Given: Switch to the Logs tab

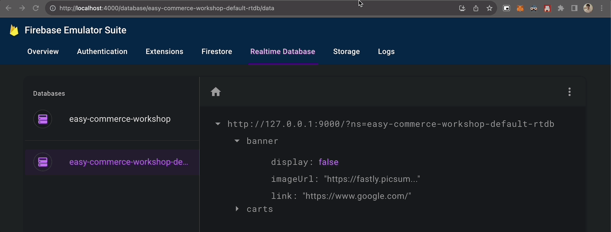Looking at the screenshot, I should click(386, 51).
